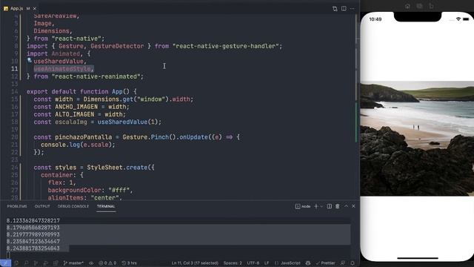Click the simulator home indicator bar
474x267 pixels.
point(418,258)
